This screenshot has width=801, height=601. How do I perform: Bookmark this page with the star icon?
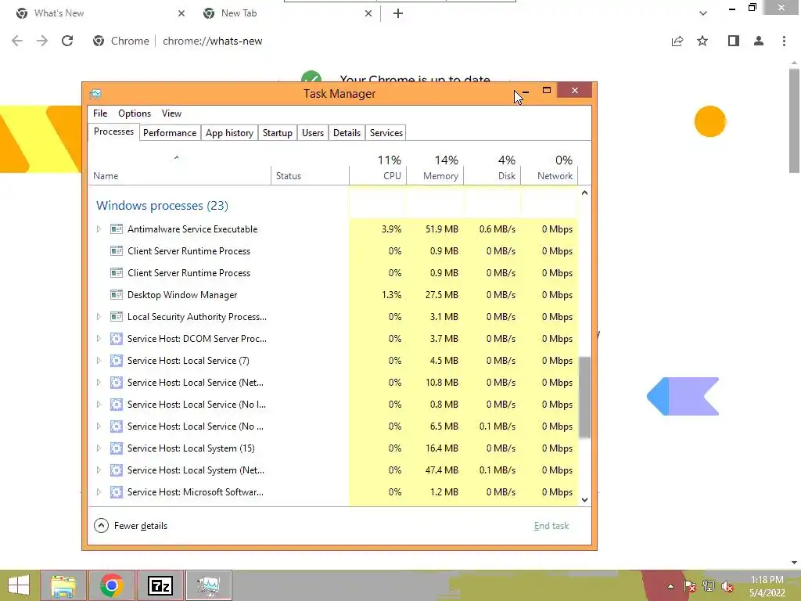pos(702,41)
